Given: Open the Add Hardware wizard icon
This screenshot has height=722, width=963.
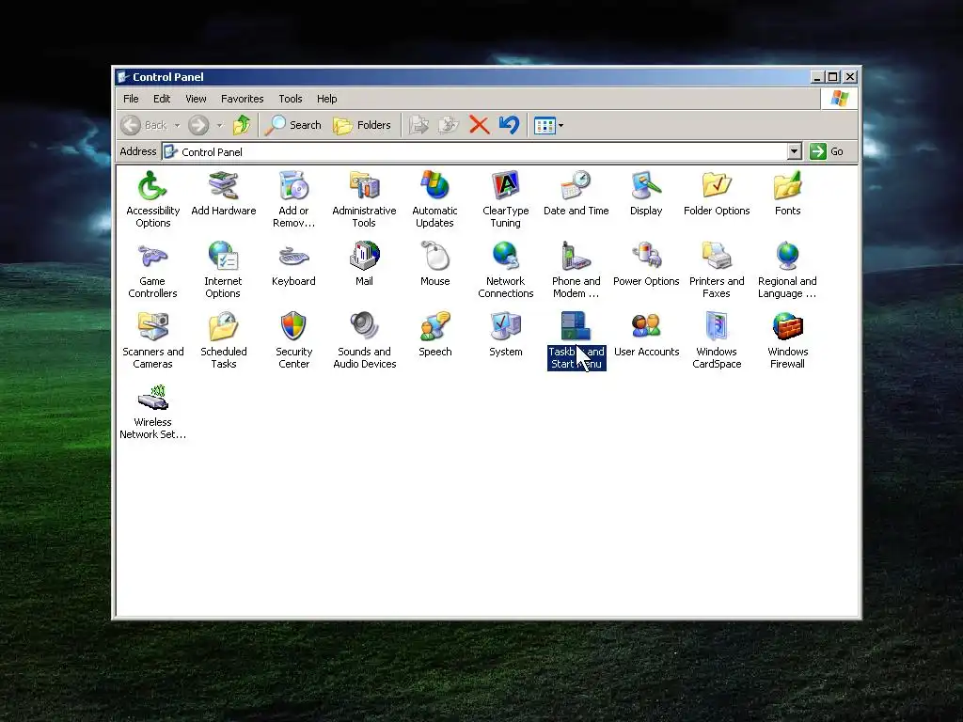Looking at the screenshot, I should [x=224, y=186].
